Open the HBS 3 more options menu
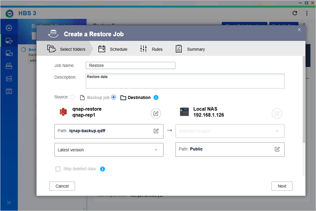The image size is (316, 211). tap(307, 13)
